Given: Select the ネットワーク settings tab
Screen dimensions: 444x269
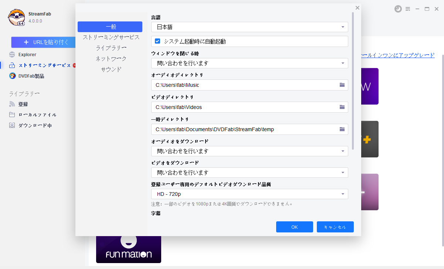Looking at the screenshot, I should 111,59.
